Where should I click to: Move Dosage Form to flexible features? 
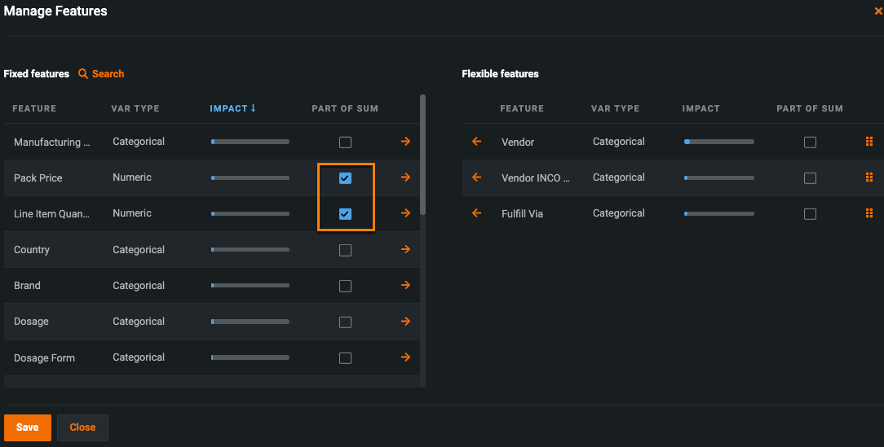[x=405, y=357]
